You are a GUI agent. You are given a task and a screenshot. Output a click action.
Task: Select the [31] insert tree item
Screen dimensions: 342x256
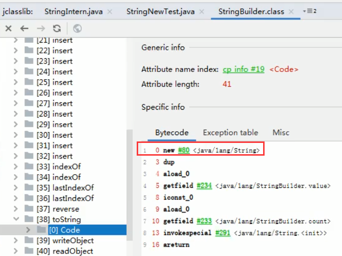tap(54, 145)
